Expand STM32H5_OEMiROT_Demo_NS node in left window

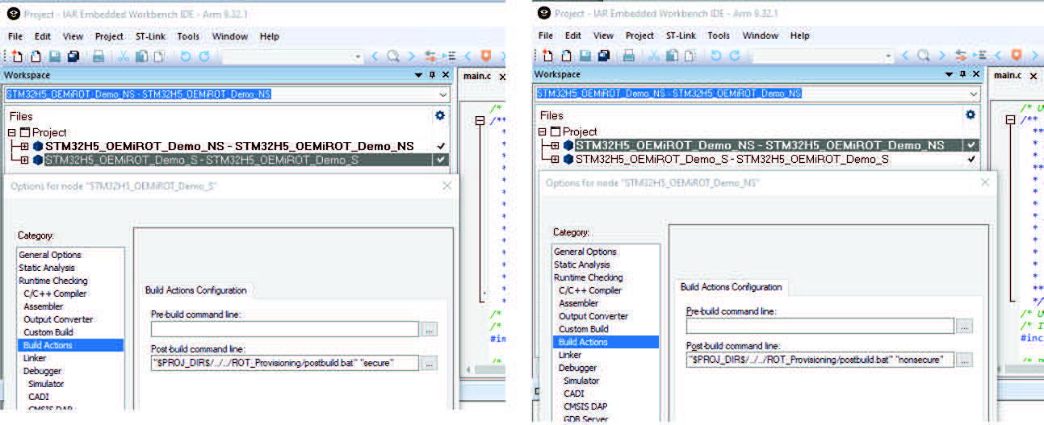pos(24,146)
